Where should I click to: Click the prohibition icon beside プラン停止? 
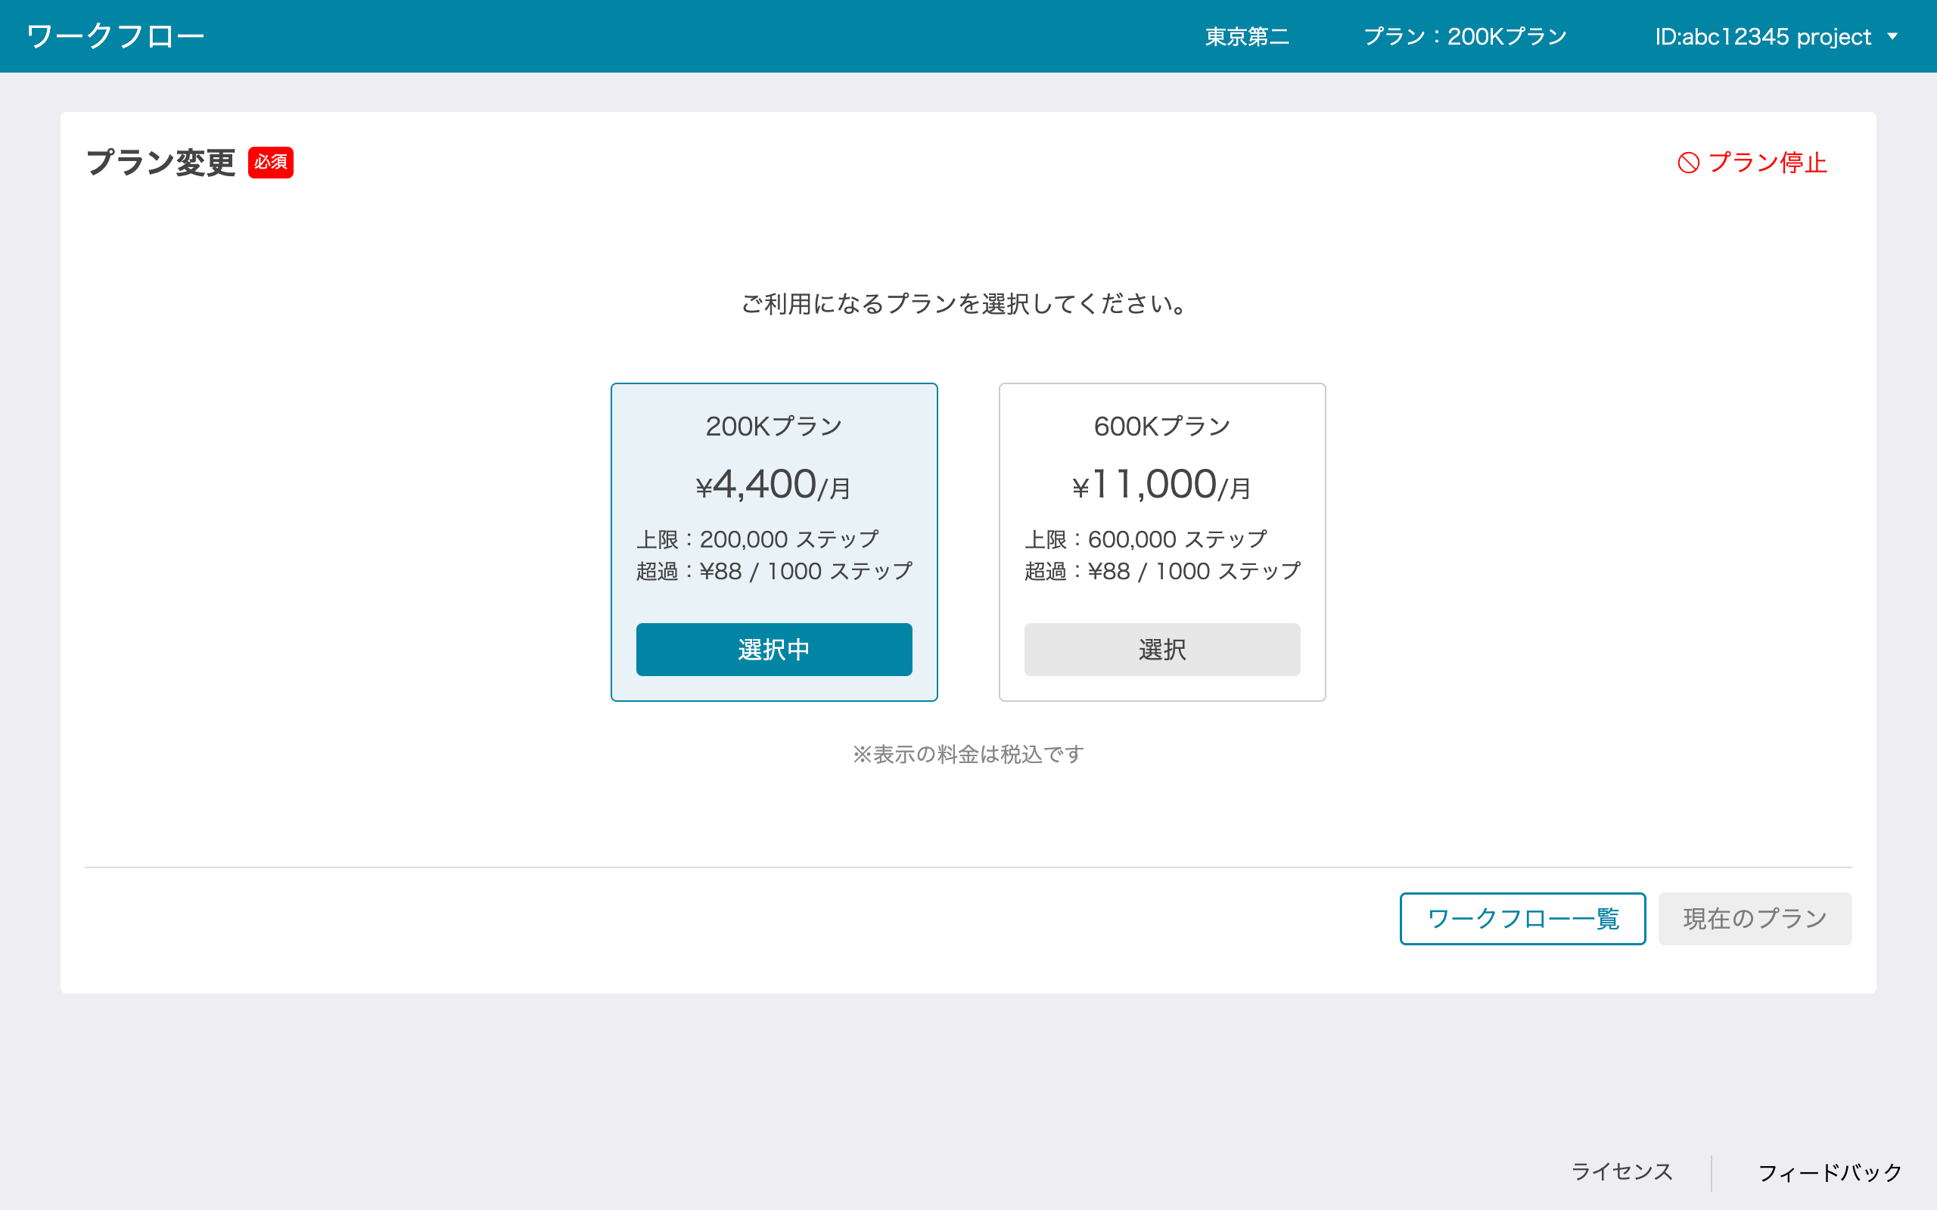point(1688,163)
